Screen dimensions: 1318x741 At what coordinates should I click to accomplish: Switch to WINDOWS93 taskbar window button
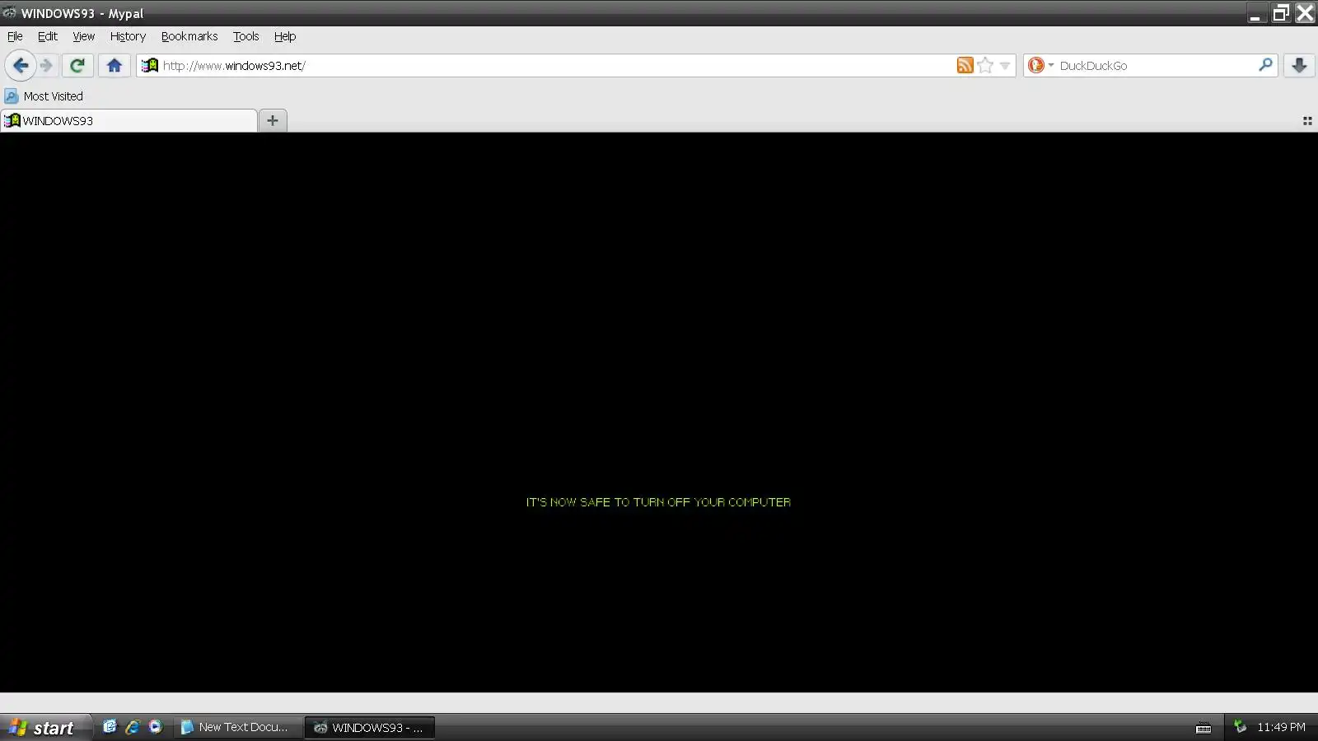(x=369, y=727)
